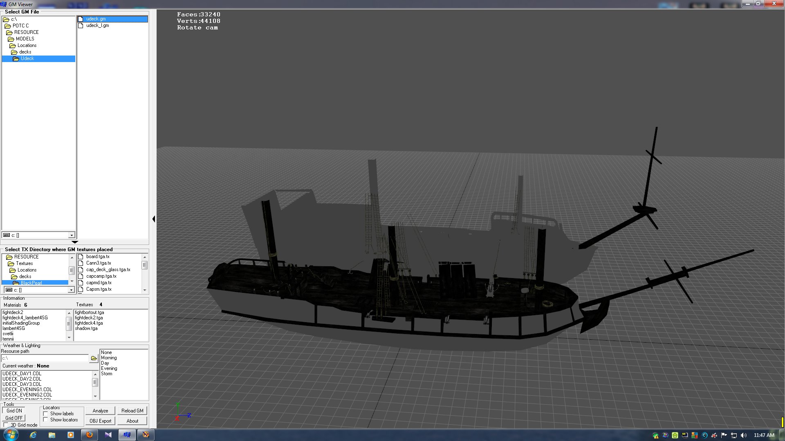Open the Action Center flag tray icon
The height and width of the screenshot is (441, 785).
pos(724,436)
